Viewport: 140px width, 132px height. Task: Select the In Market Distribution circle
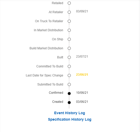[69, 30]
